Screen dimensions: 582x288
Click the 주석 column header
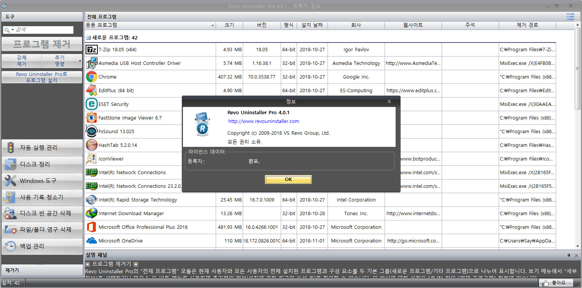pyautogui.click(x=470, y=25)
